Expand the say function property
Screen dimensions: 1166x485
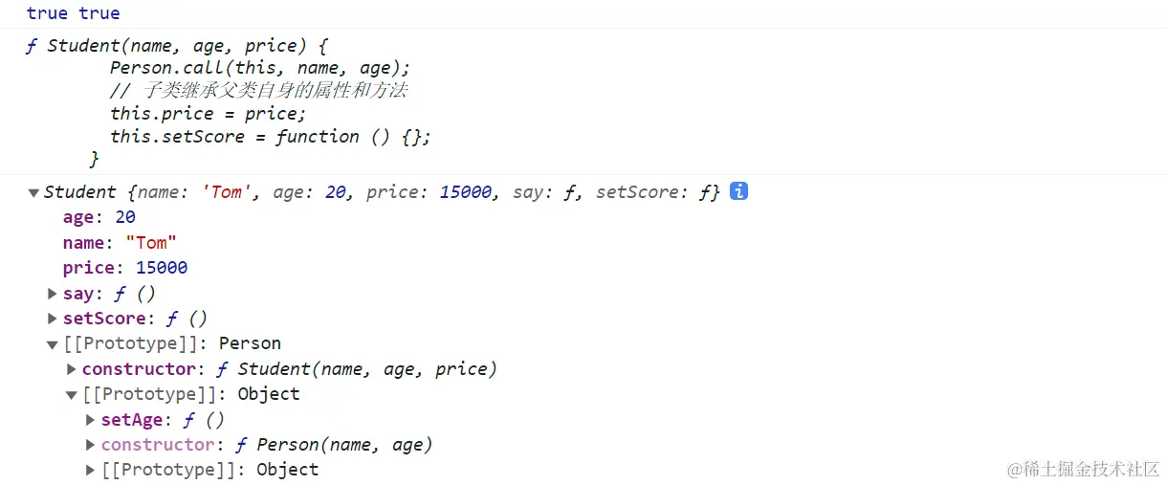click(53, 294)
